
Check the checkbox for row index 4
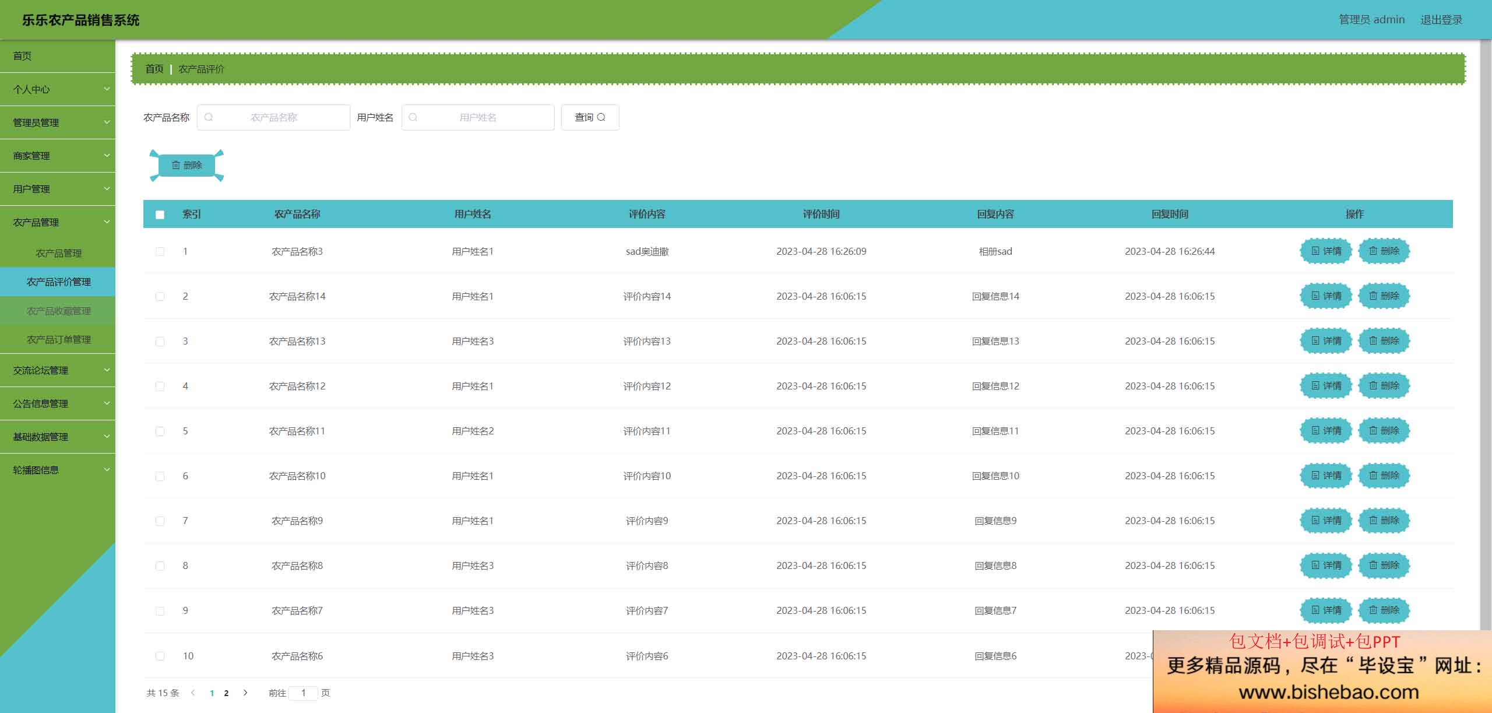pyautogui.click(x=160, y=386)
